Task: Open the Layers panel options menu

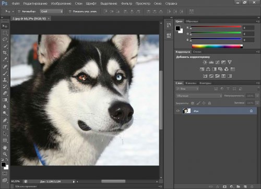Action: pyautogui.click(x=258, y=83)
